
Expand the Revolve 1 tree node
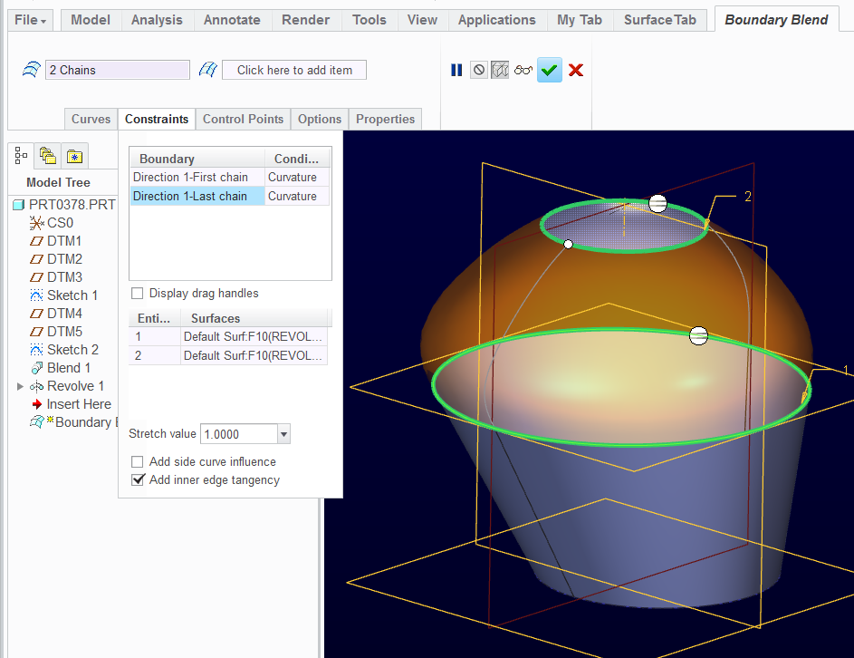pyautogui.click(x=20, y=386)
